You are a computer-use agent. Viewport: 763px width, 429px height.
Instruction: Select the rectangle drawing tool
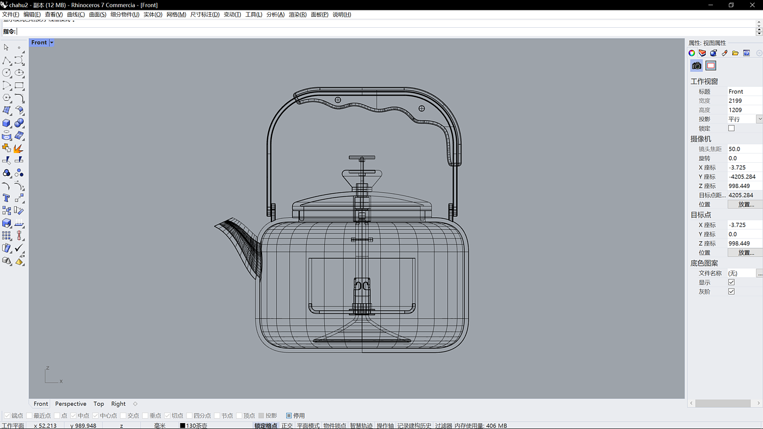click(x=19, y=85)
